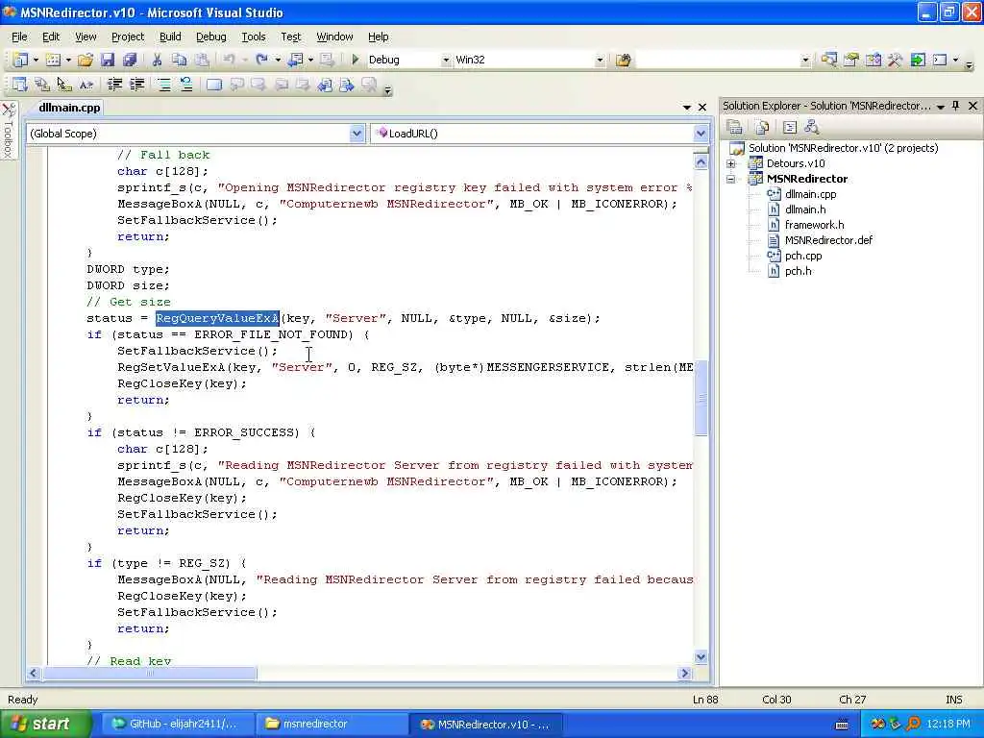This screenshot has height=738, width=984.
Task: Open the LoadURL() members dropdown
Action: [701, 133]
